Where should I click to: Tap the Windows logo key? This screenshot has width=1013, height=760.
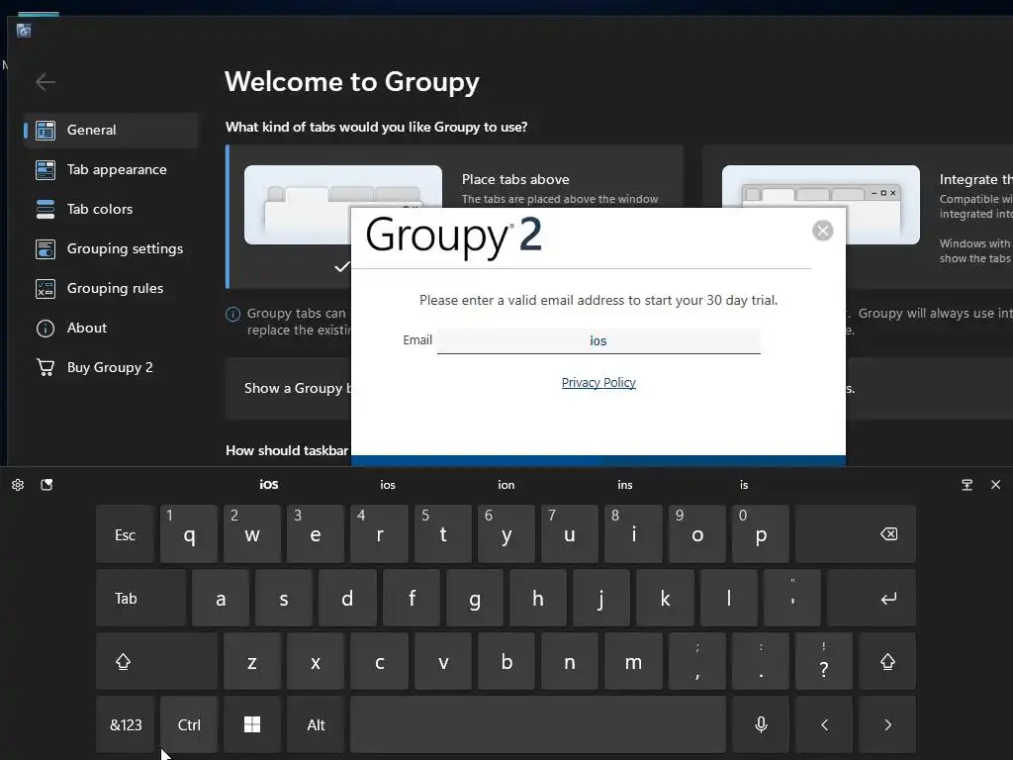[x=252, y=725]
